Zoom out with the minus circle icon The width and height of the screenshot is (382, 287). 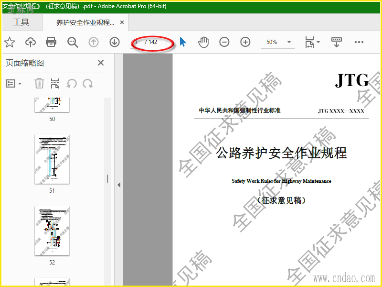[224, 42]
